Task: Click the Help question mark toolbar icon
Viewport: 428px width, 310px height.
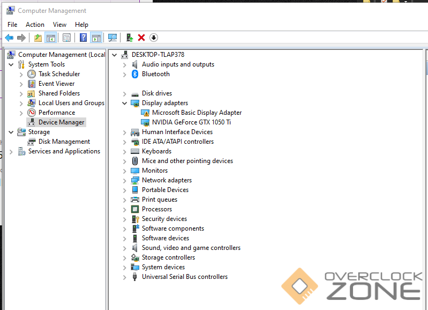Action: (84, 38)
